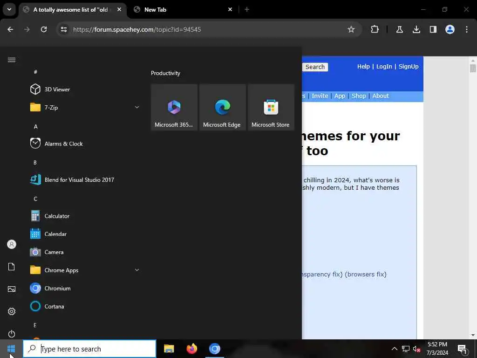
Task: Open the browser Downloads icon
Action: point(416,29)
